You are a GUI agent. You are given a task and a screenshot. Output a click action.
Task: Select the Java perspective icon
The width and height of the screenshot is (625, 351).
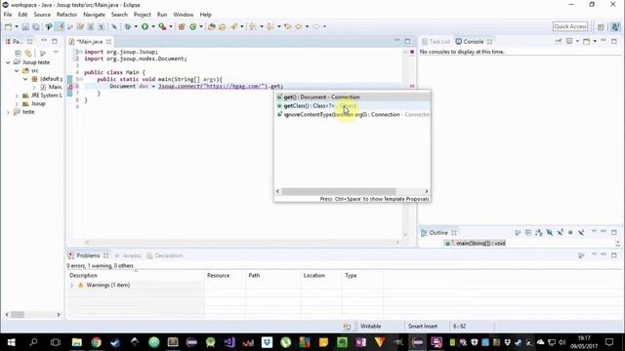click(615, 26)
